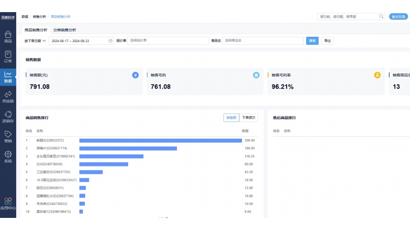Expand the 按下单日期 date type dropdown
The height and width of the screenshot is (230, 410).
coord(35,41)
